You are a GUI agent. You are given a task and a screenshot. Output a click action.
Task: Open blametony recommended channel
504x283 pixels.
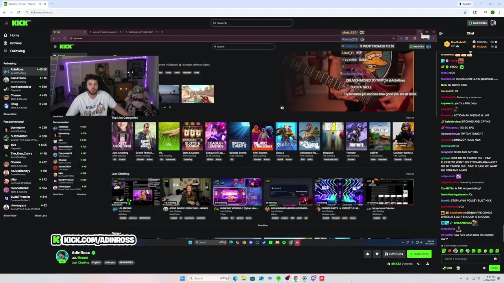[x=25, y=129]
